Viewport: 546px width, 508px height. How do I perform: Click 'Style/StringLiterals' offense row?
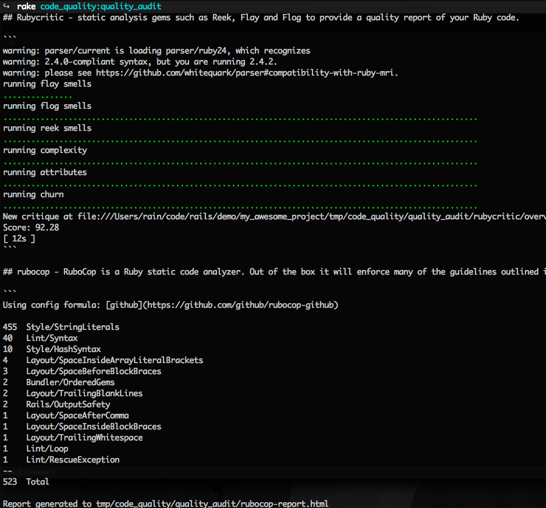(x=61, y=327)
